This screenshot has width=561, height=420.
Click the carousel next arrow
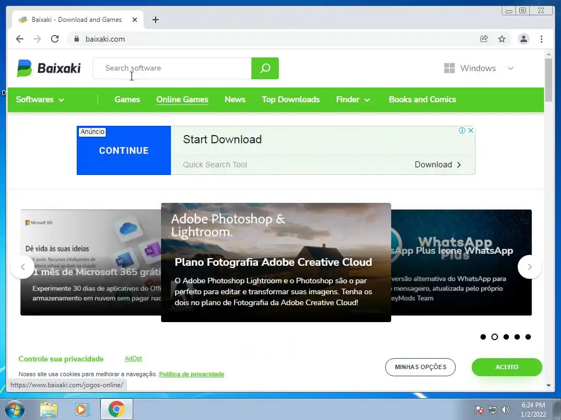(x=530, y=267)
